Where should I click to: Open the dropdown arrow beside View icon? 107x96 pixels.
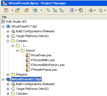(41, 10)
